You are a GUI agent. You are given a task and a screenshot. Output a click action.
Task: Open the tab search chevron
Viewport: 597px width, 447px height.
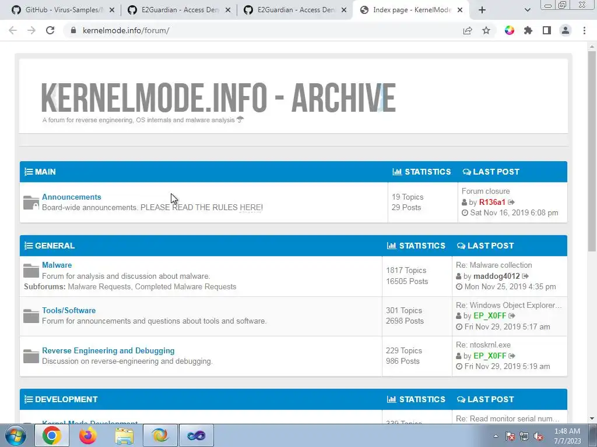coord(527,10)
